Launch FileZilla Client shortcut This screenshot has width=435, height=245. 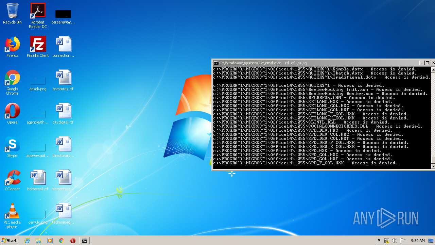(38, 47)
